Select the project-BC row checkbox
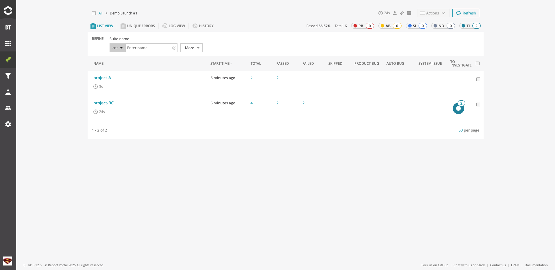Screen dimensions: 555x270 point(478,105)
